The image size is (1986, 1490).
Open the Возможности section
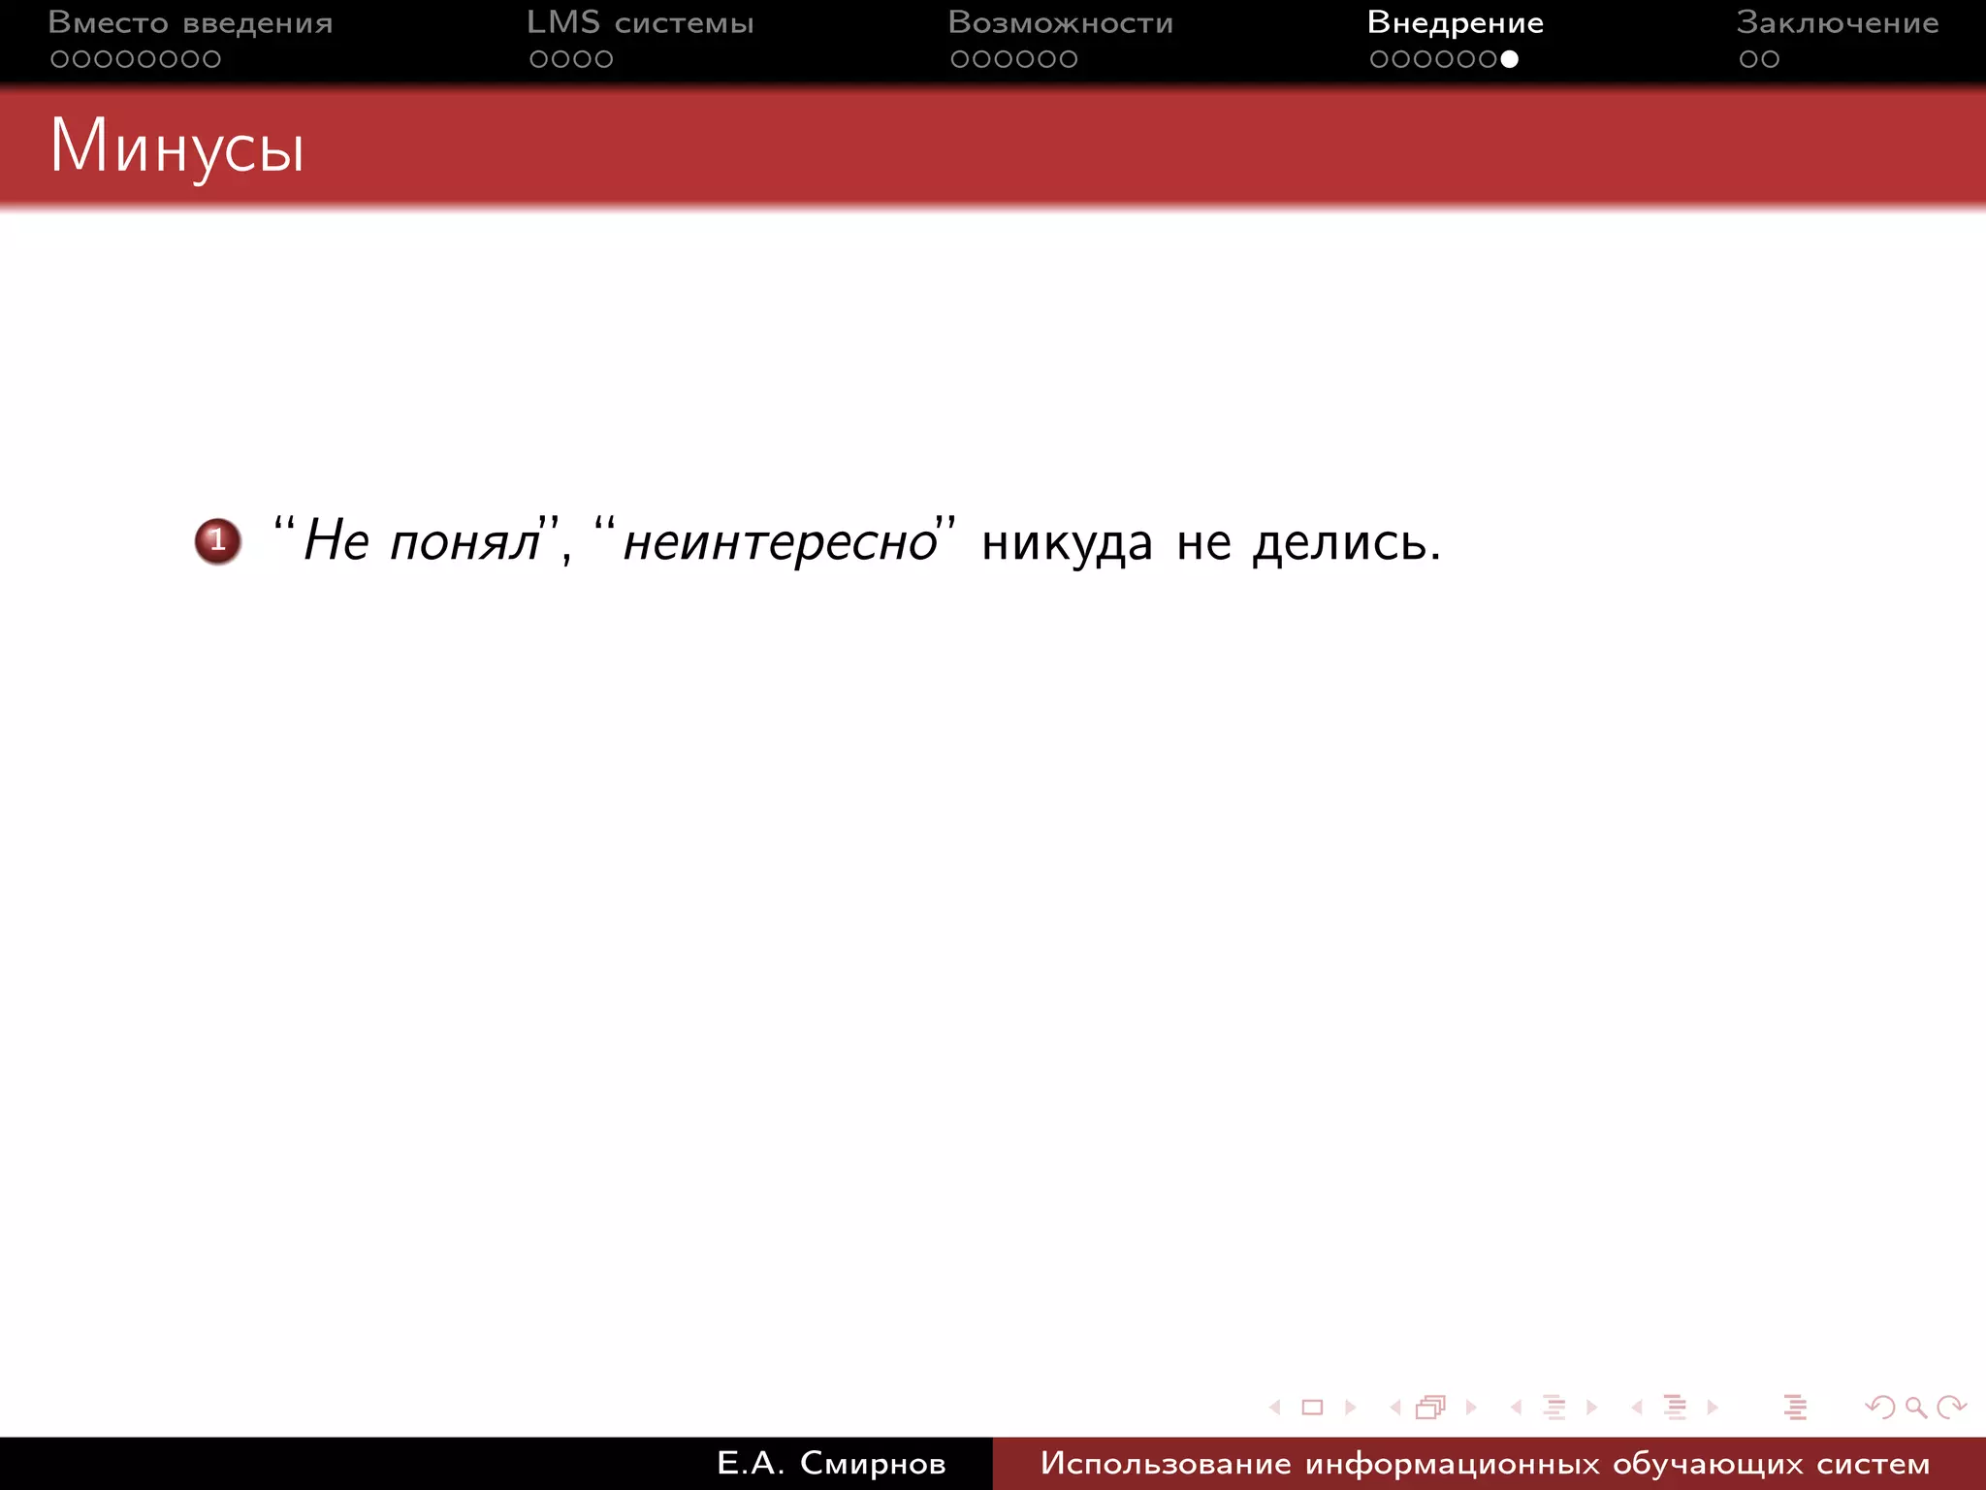coord(1061,22)
